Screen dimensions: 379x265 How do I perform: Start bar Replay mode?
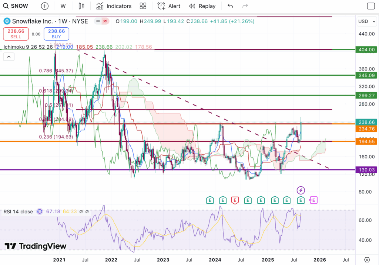tap(202, 6)
